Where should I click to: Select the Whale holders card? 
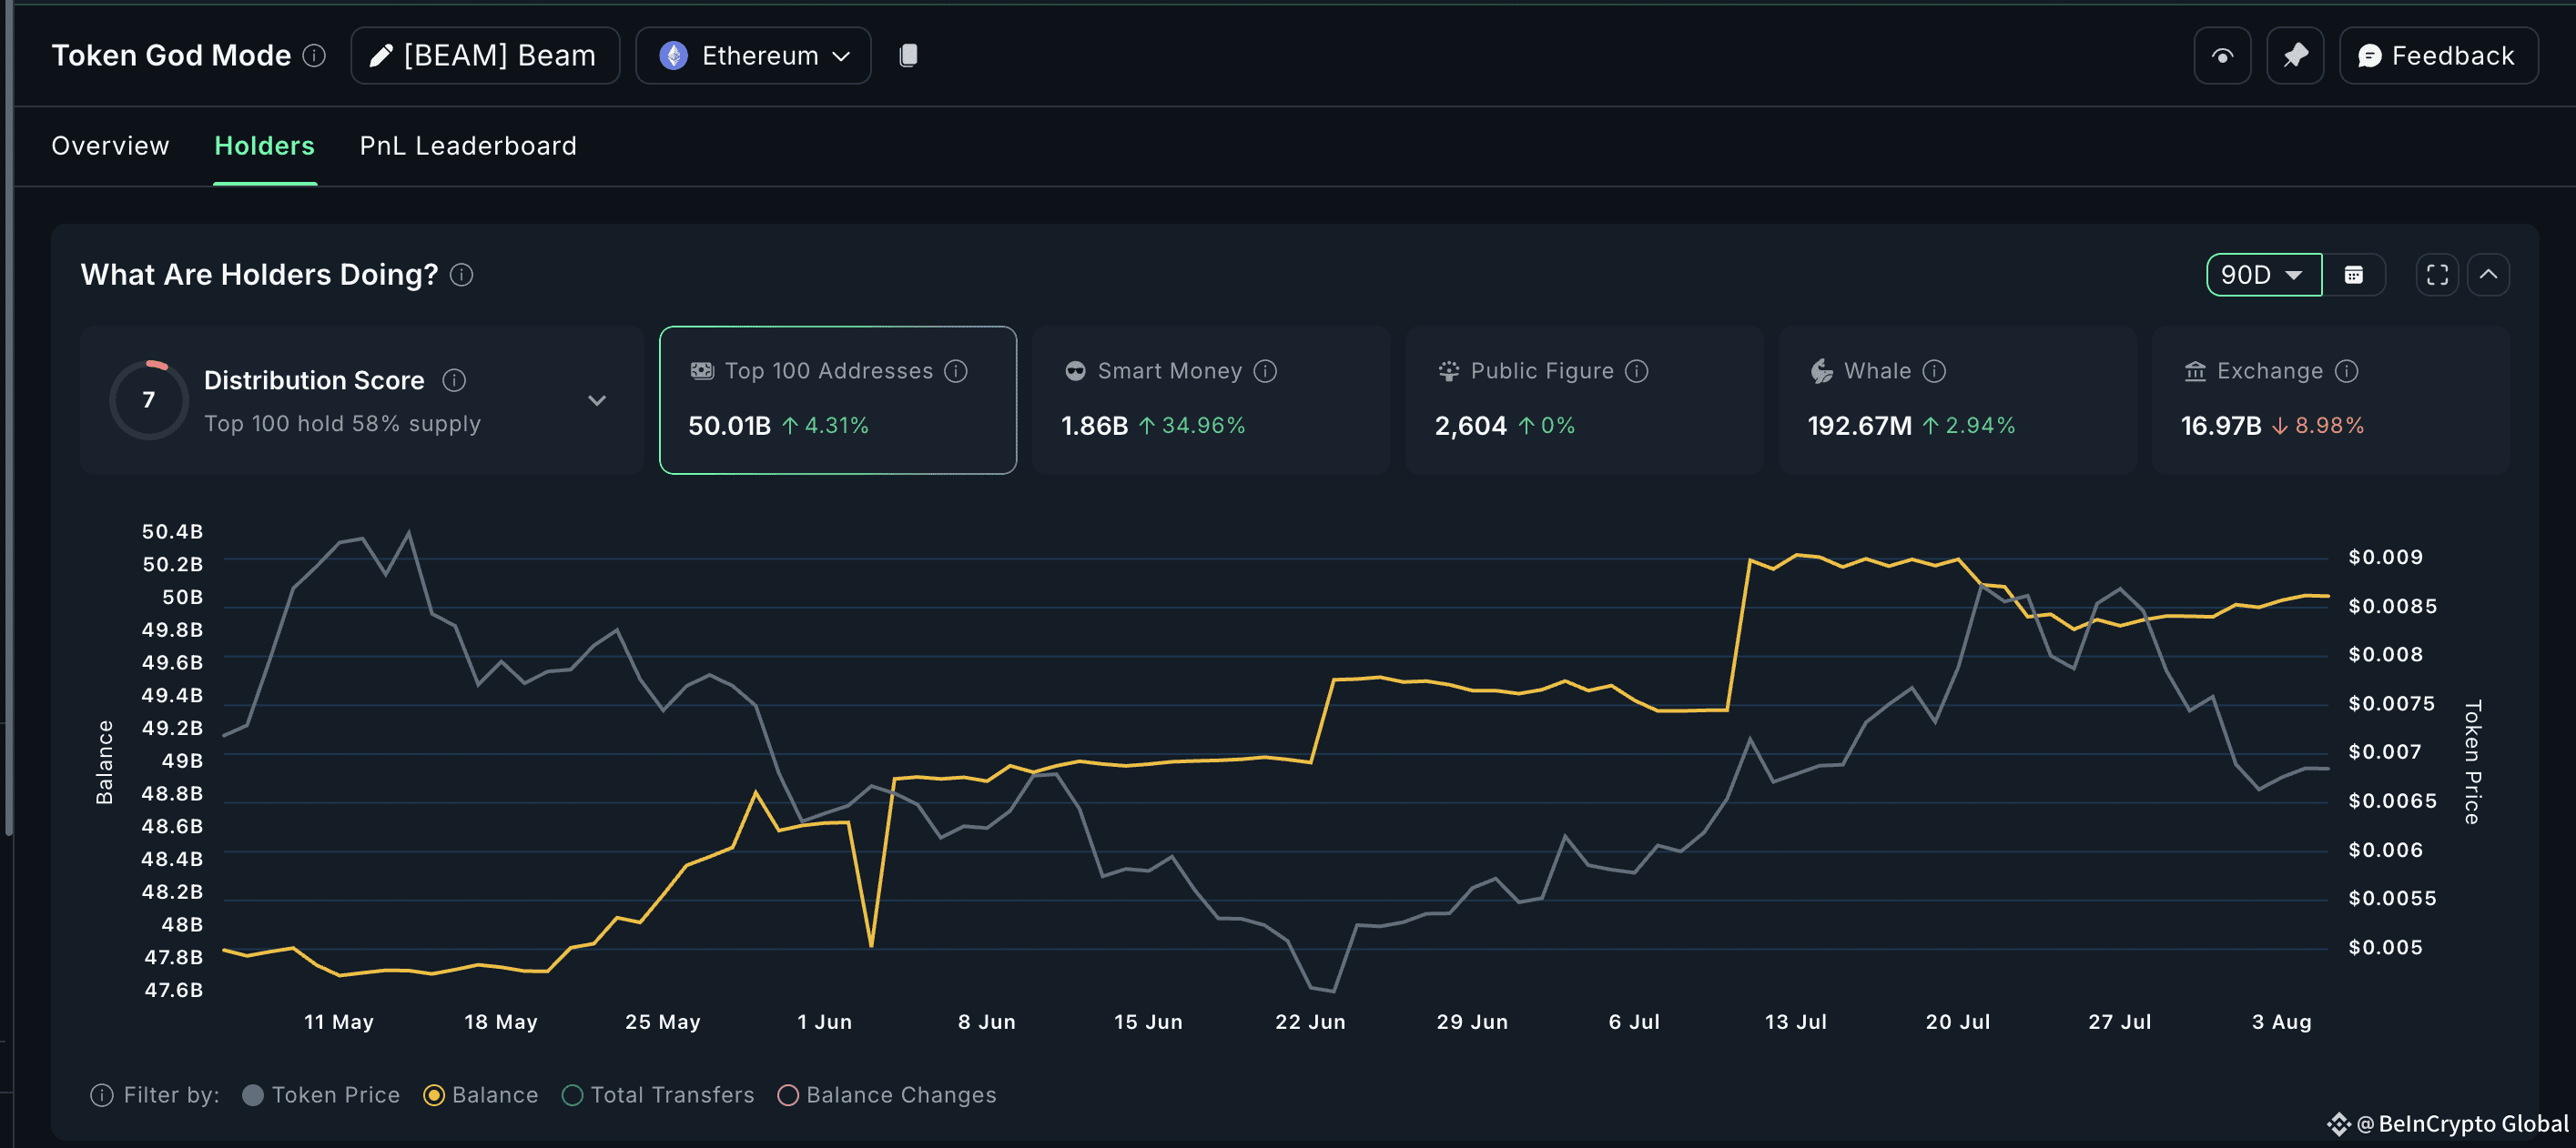[x=1957, y=399]
